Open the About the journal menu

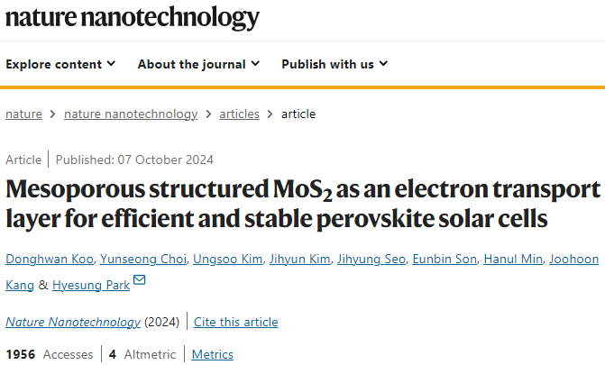198,64
